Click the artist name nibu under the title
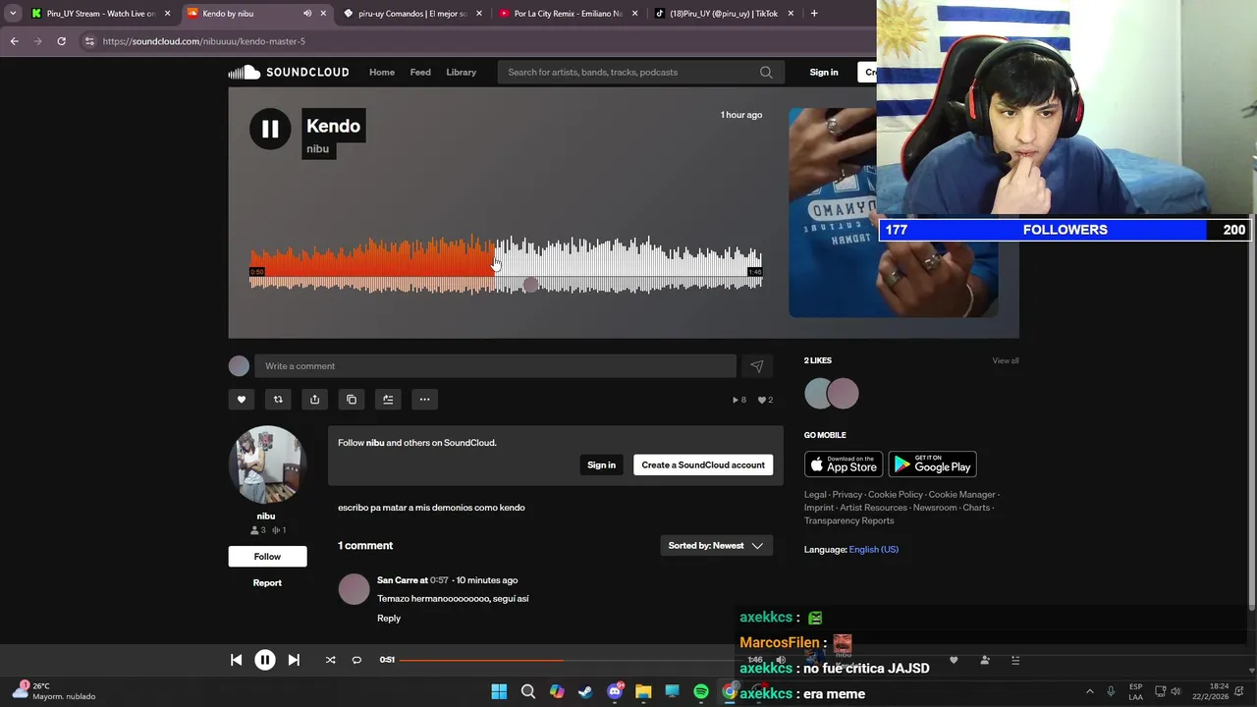 (x=317, y=149)
